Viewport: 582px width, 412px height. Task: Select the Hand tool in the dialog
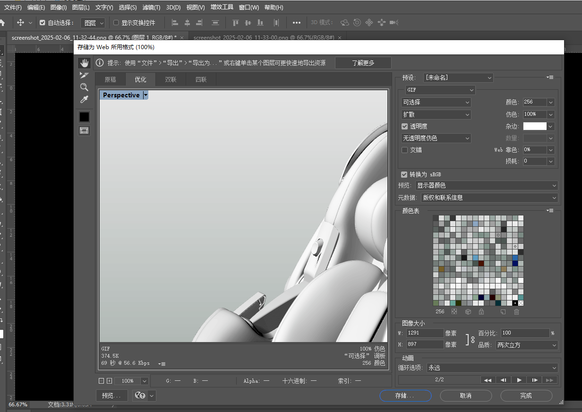(84, 63)
